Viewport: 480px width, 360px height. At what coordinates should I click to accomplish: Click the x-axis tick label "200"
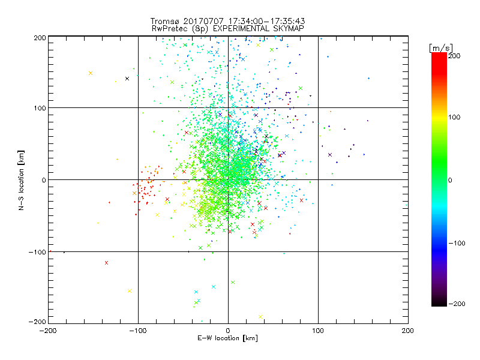pos(407,331)
